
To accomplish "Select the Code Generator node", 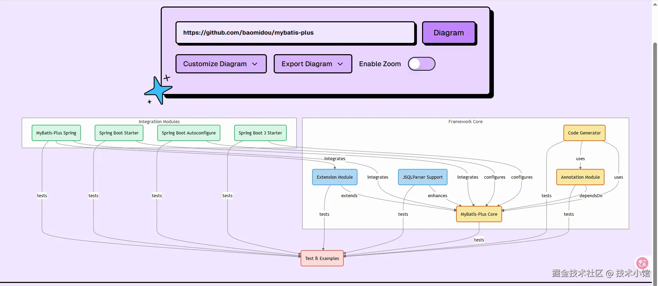I will [x=584, y=133].
